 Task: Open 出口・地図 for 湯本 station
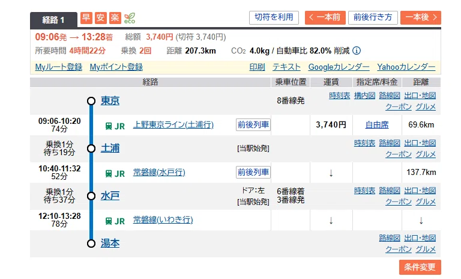tap(420, 238)
